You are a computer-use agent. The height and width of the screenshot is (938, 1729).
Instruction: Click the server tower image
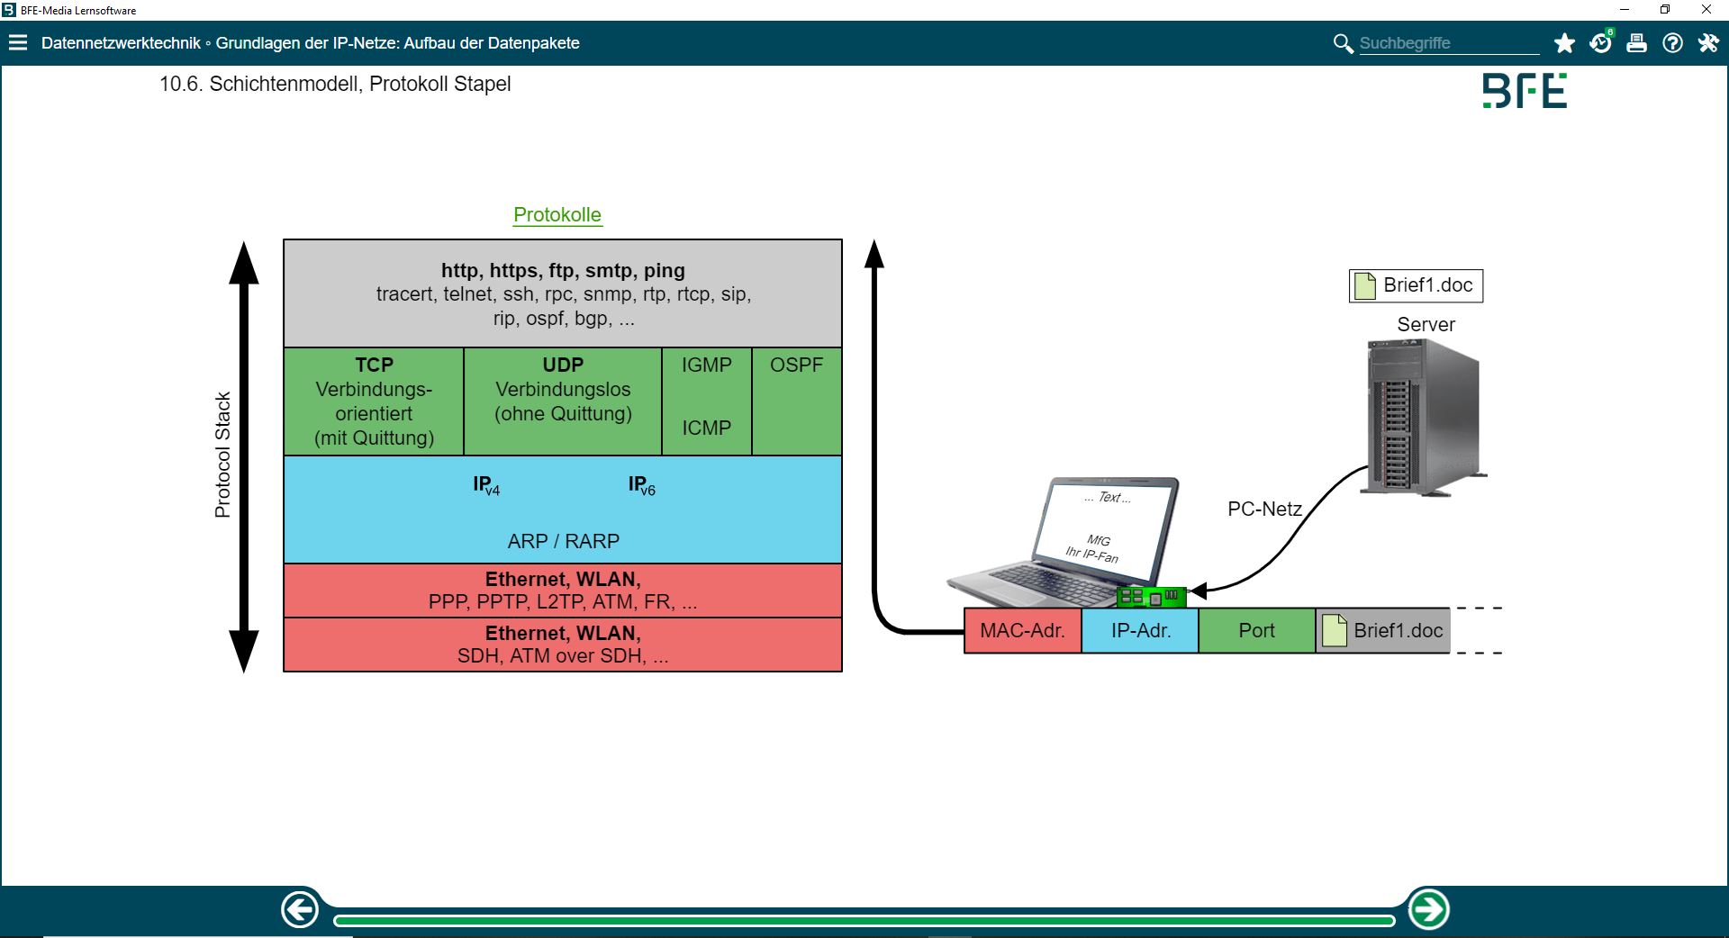[x=1422, y=418]
